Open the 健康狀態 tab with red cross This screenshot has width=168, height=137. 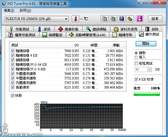[68, 29]
